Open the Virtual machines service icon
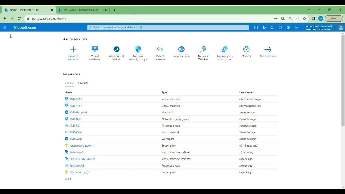Screen dimensions: 345x194 pos(95,49)
